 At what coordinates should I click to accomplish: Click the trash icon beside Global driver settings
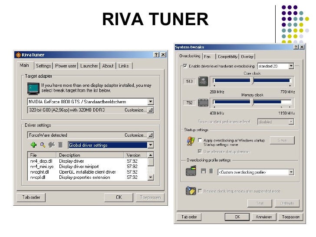pyautogui.click(x=60, y=145)
